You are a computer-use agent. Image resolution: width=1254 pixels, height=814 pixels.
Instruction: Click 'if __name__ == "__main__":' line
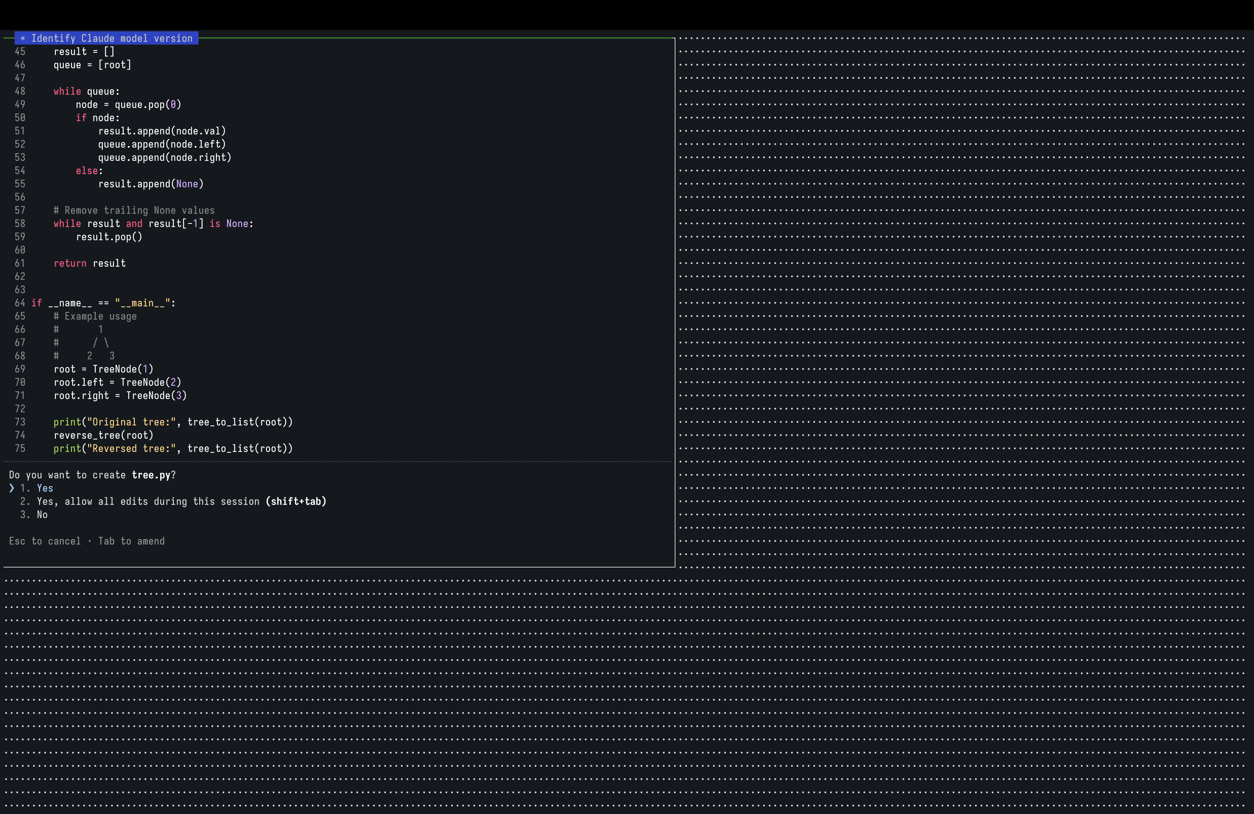pos(103,303)
